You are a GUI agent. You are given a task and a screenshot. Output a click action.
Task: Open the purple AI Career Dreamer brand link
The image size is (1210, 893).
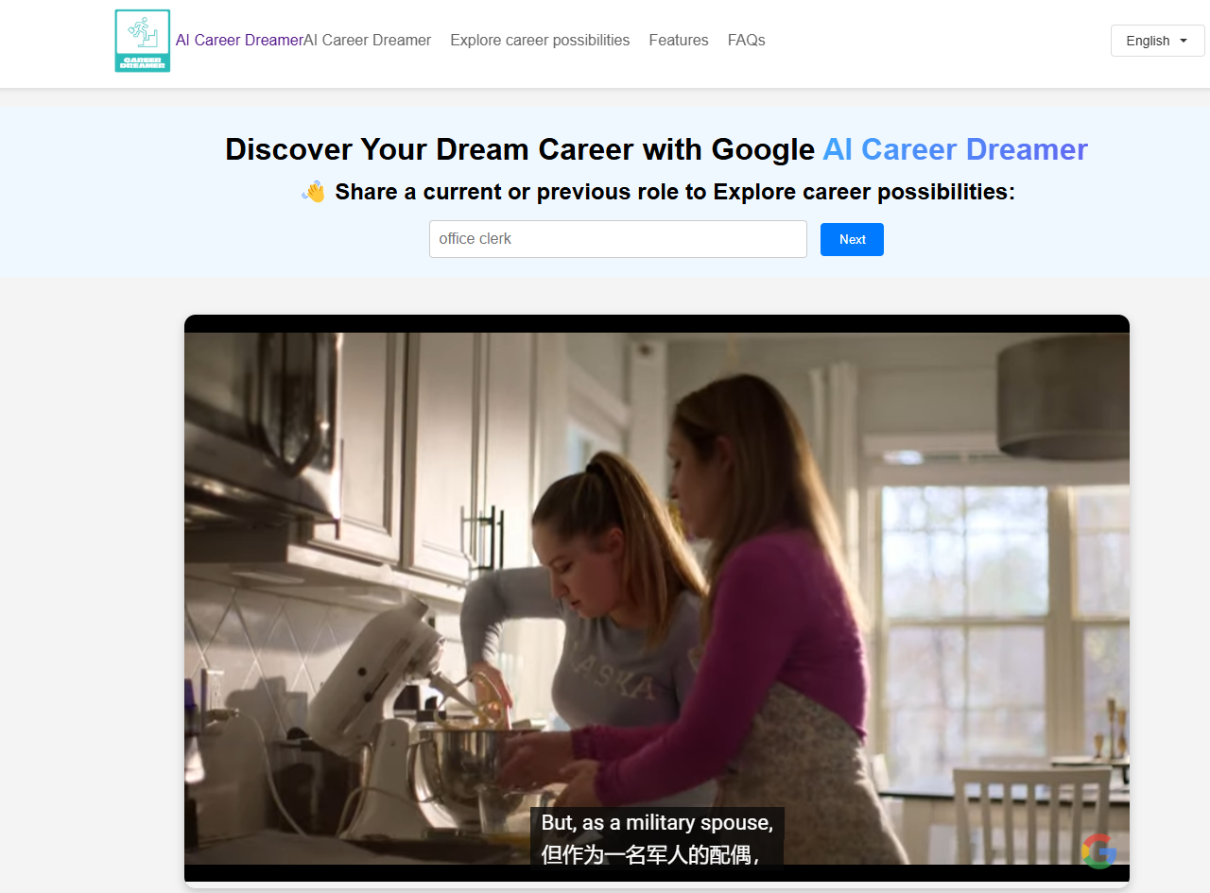tap(239, 40)
